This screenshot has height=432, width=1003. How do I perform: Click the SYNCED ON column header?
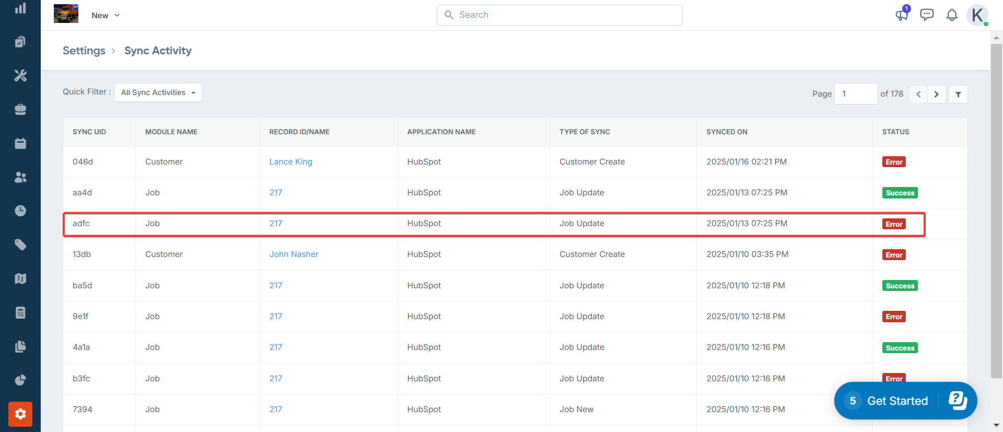click(x=727, y=132)
